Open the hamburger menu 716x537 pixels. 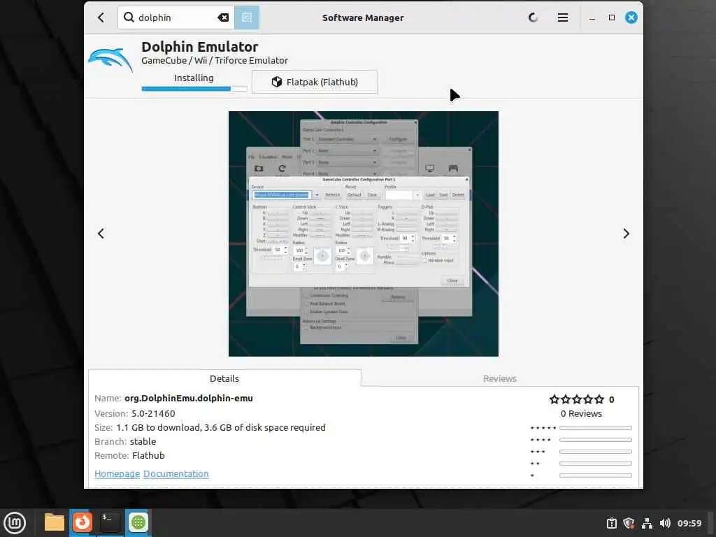coord(563,17)
